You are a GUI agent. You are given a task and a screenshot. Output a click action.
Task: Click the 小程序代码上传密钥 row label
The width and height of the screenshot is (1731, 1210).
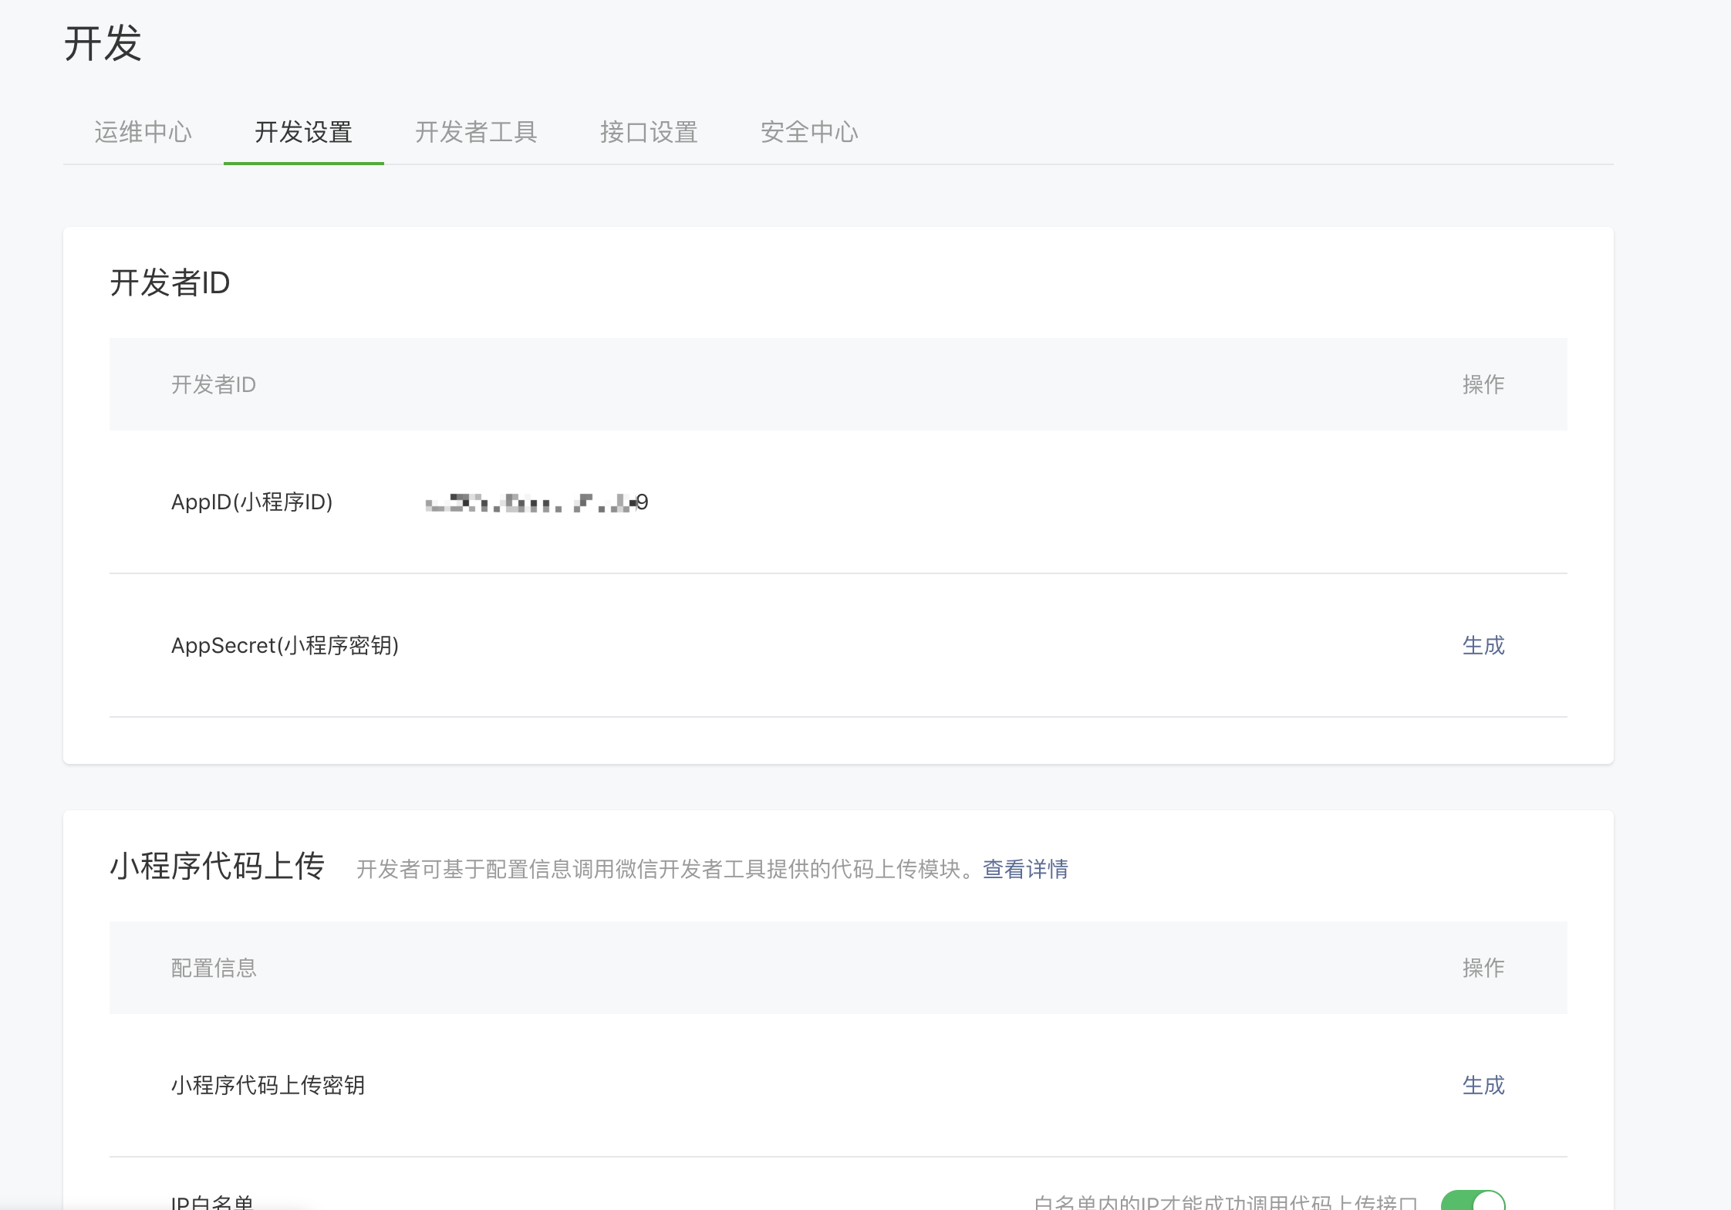point(268,1085)
